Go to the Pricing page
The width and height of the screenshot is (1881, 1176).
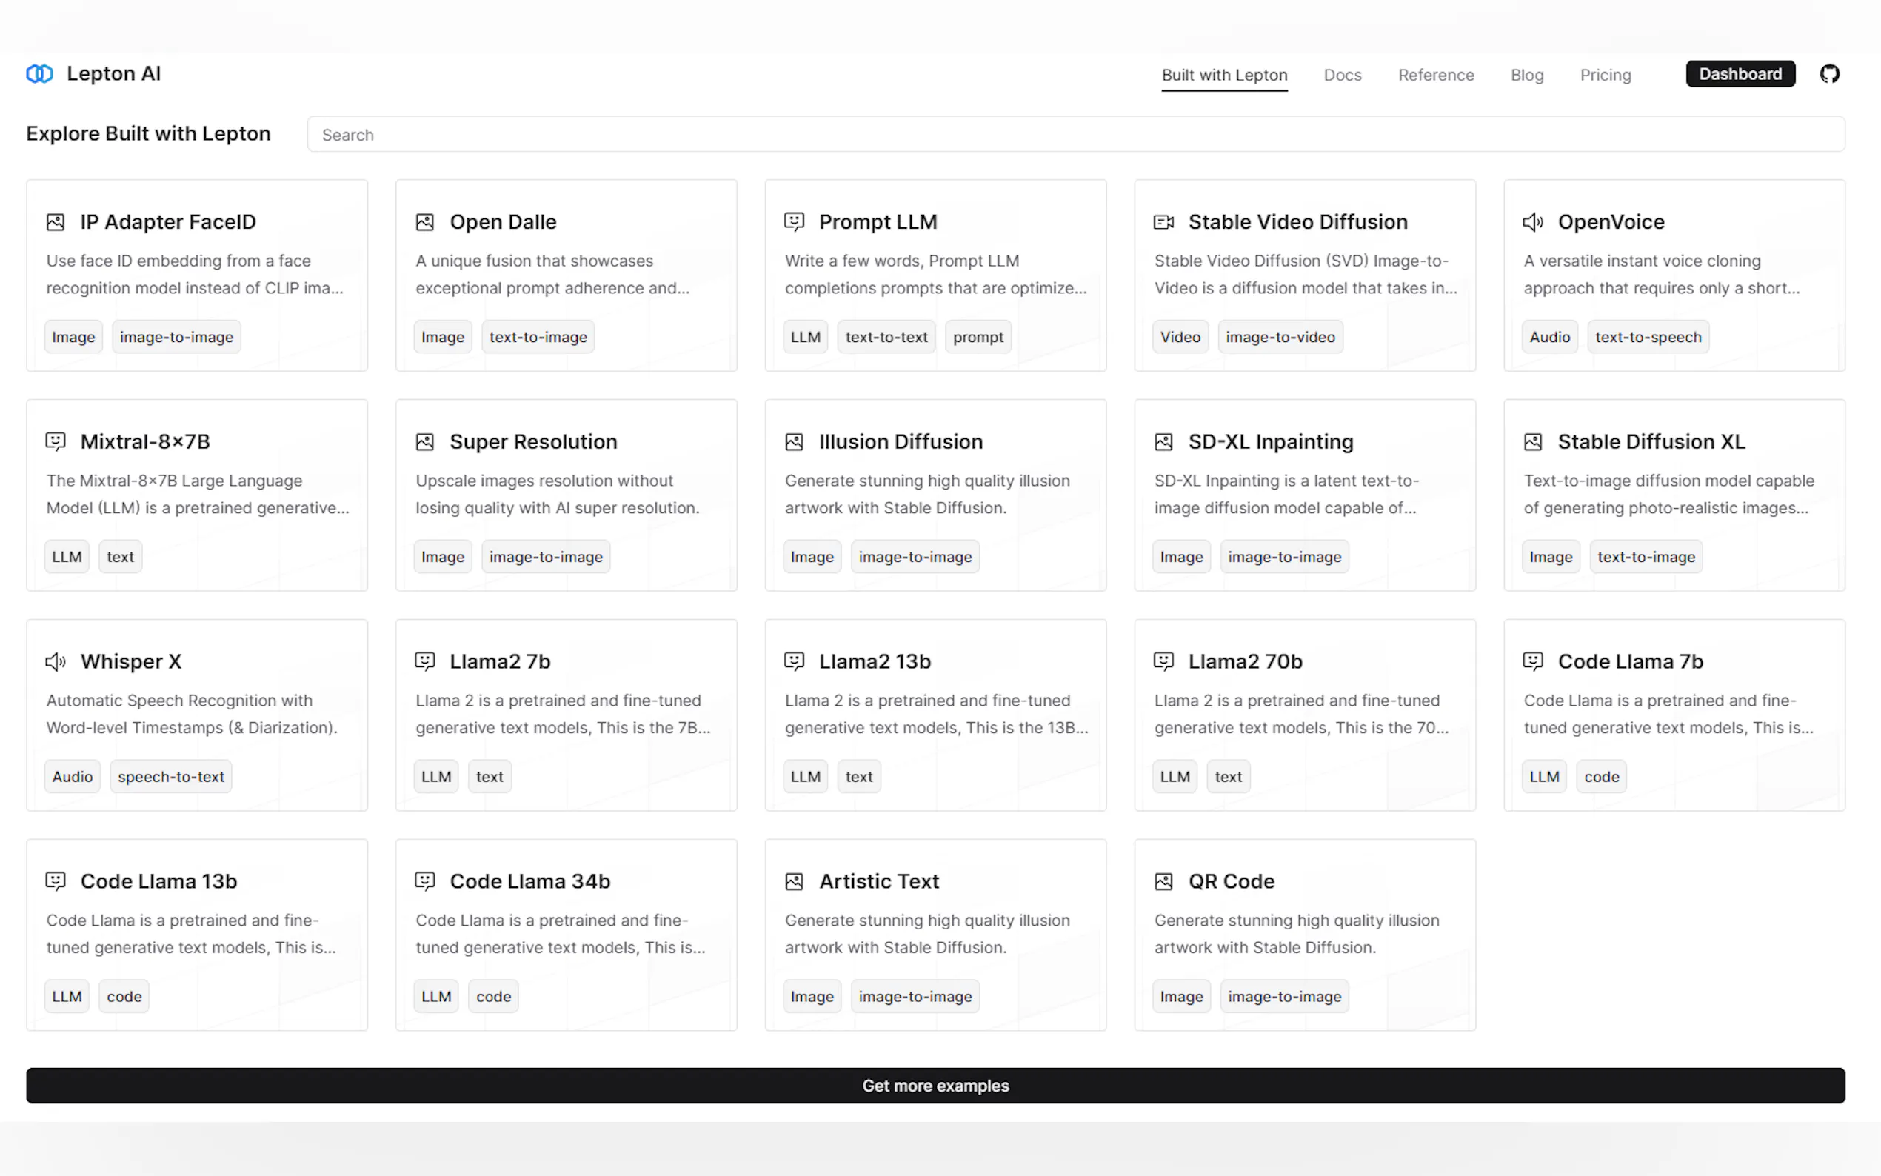(x=1605, y=76)
